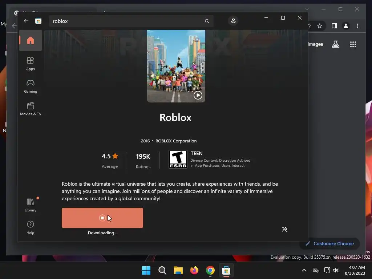Image resolution: width=372 pixels, height=279 pixels.
Task: Open Chrome three-dot menu
Action: pyautogui.click(x=357, y=26)
